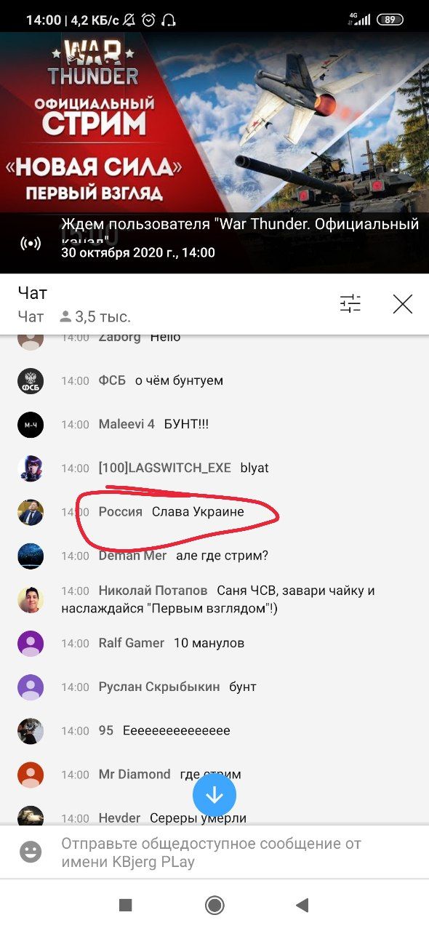Image resolution: width=429 pixels, height=931 pixels.
Task: Tap Mr Diamond username in chat
Action: coord(135,775)
